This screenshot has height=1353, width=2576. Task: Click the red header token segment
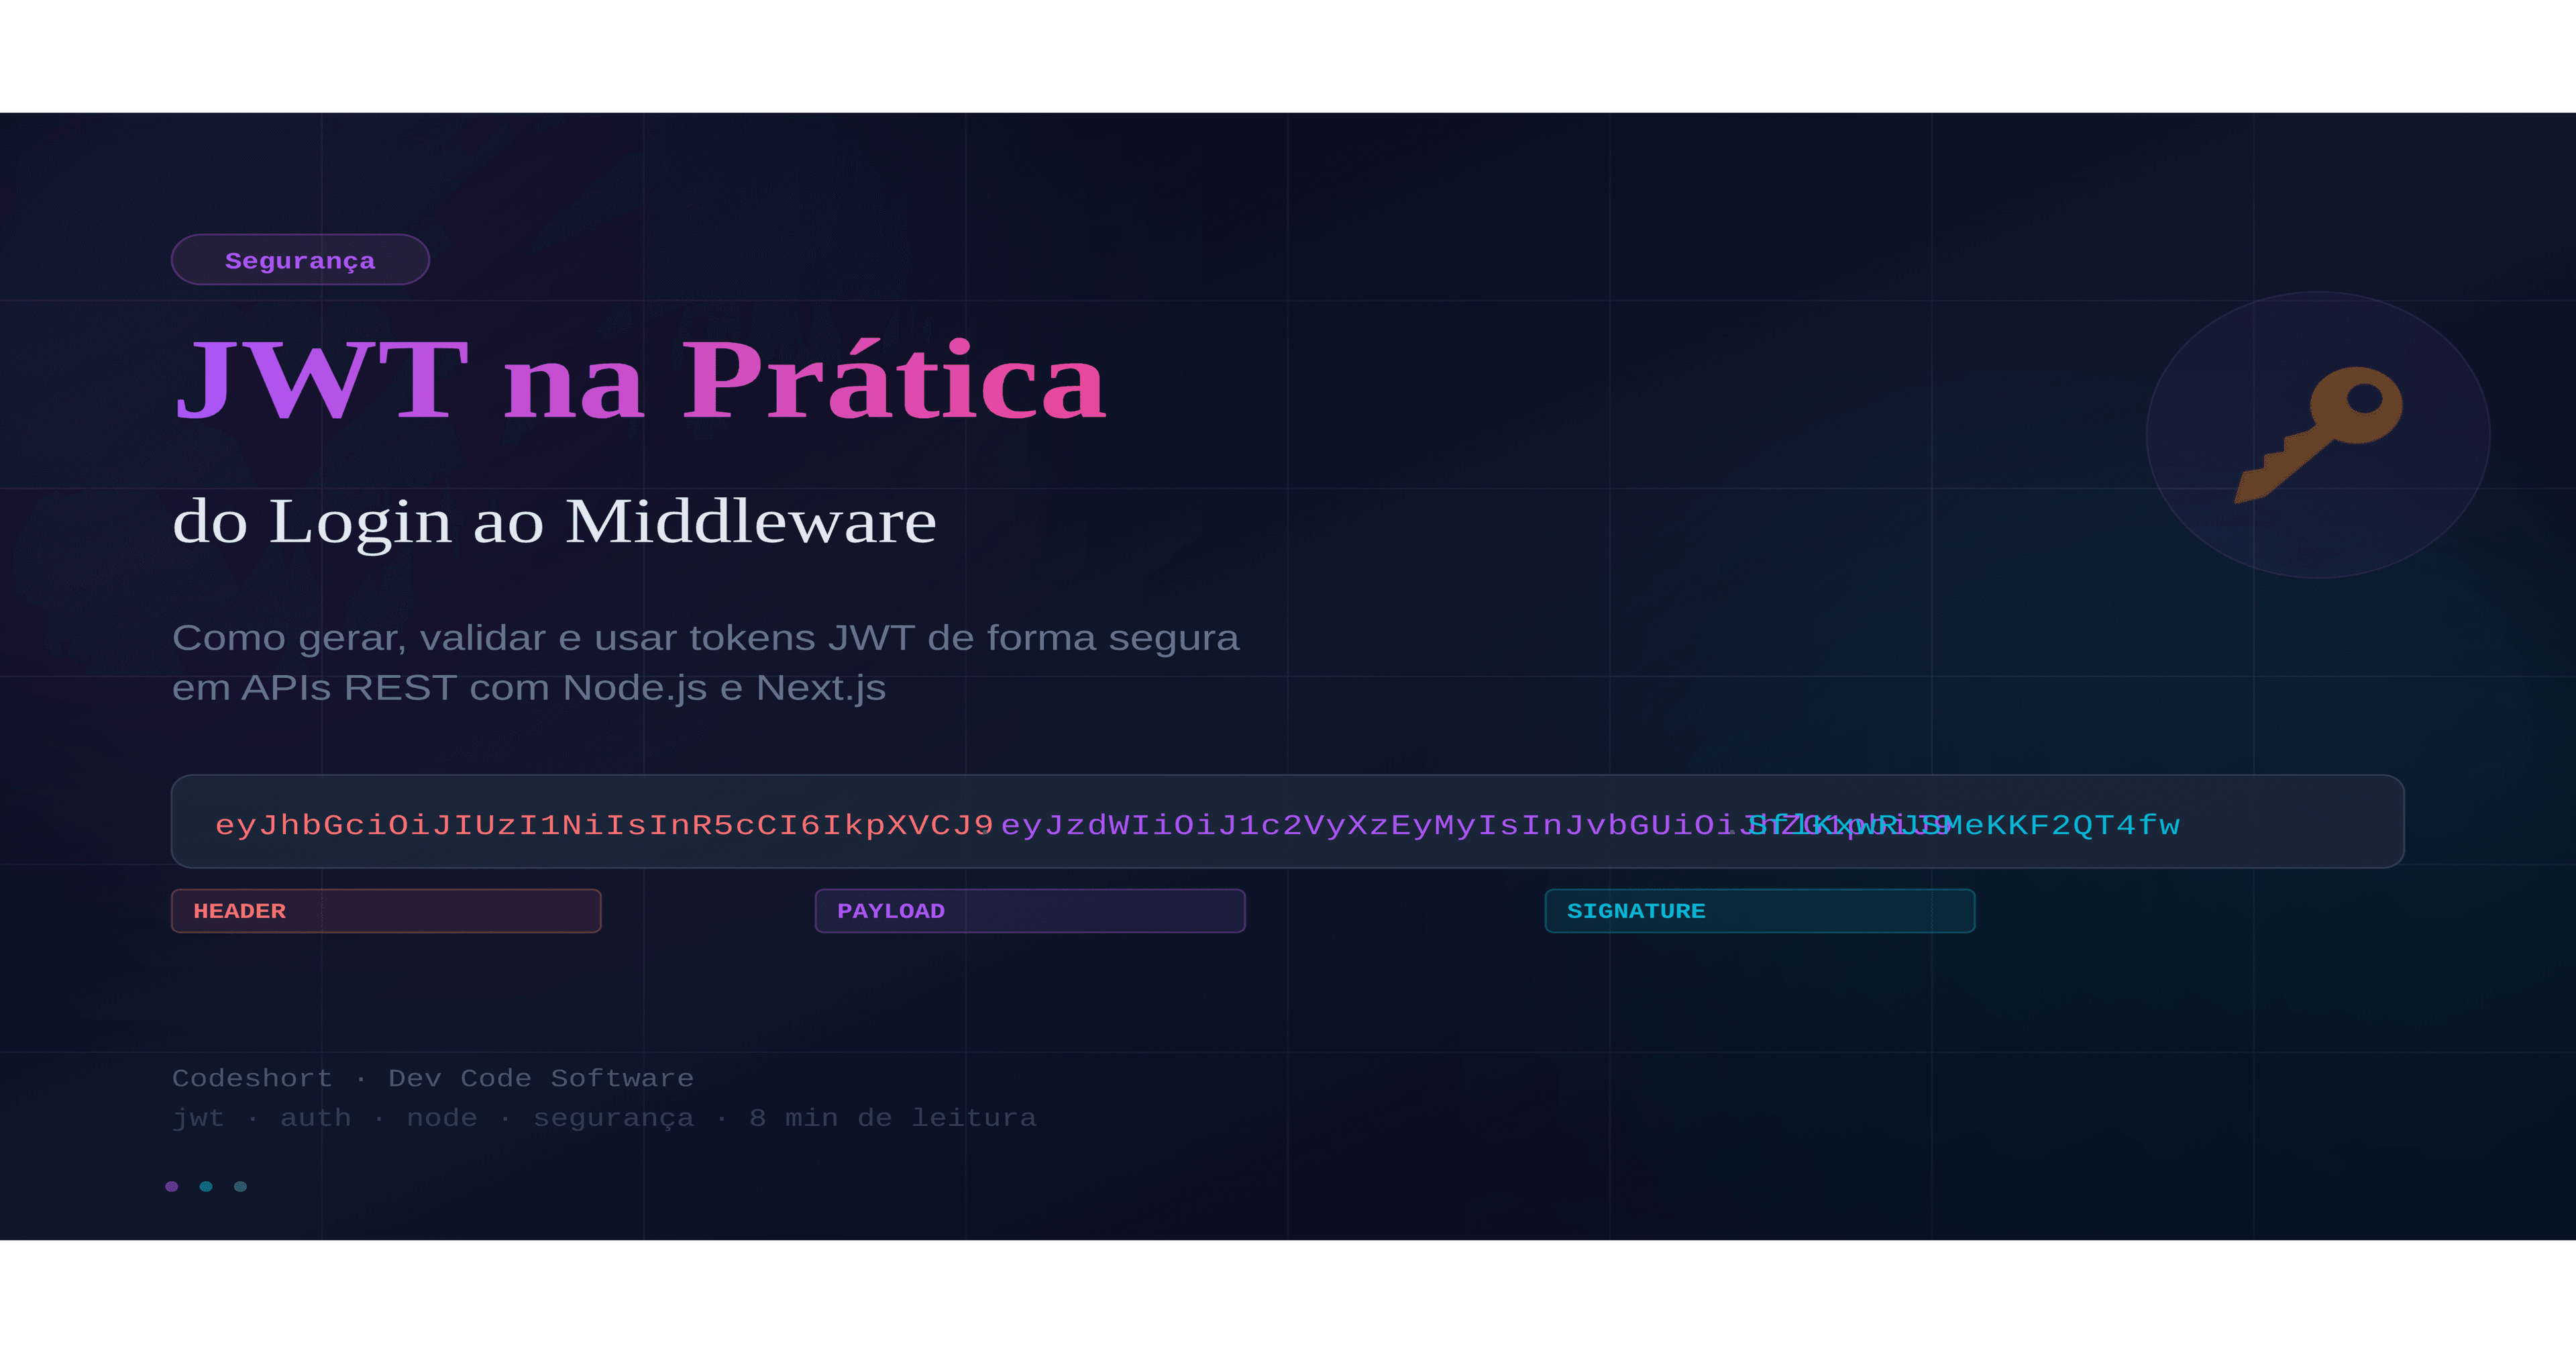604,825
